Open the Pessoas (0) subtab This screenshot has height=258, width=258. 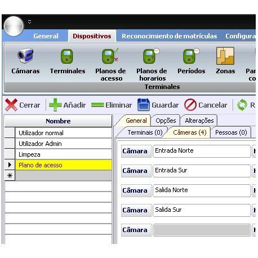click(231, 132)
